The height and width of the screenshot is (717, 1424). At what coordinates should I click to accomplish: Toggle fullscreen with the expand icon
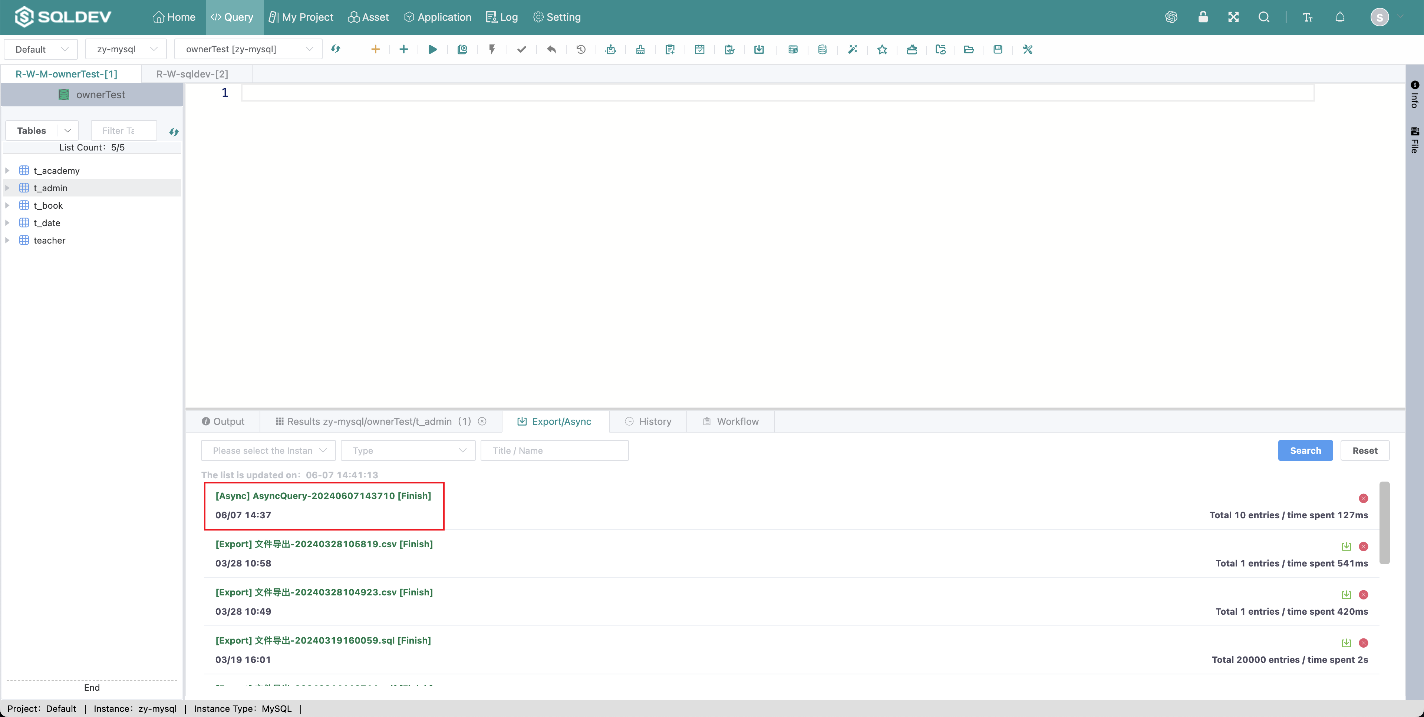click(1233, 17)
